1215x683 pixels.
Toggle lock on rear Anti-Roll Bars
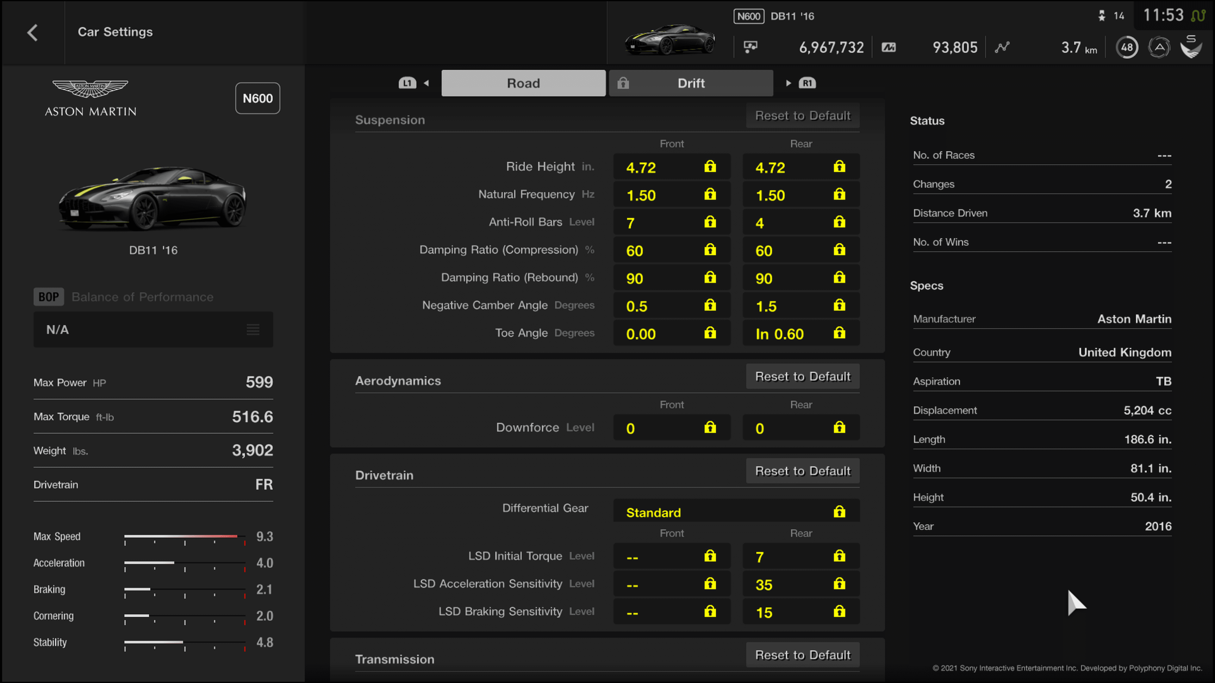click(x=839, y=222)
